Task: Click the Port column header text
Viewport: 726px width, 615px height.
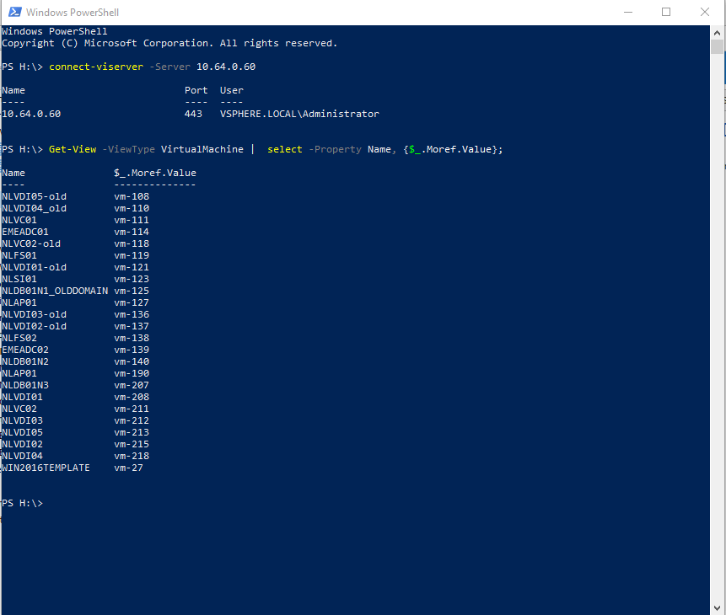Action: tap(196, 89)
